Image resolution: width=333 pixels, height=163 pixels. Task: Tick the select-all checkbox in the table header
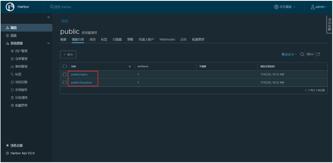(65, 66)
